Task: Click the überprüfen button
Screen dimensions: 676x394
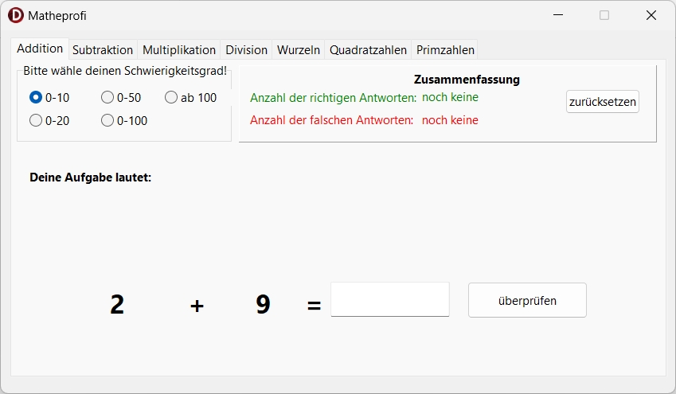Action: click(527, 300)
